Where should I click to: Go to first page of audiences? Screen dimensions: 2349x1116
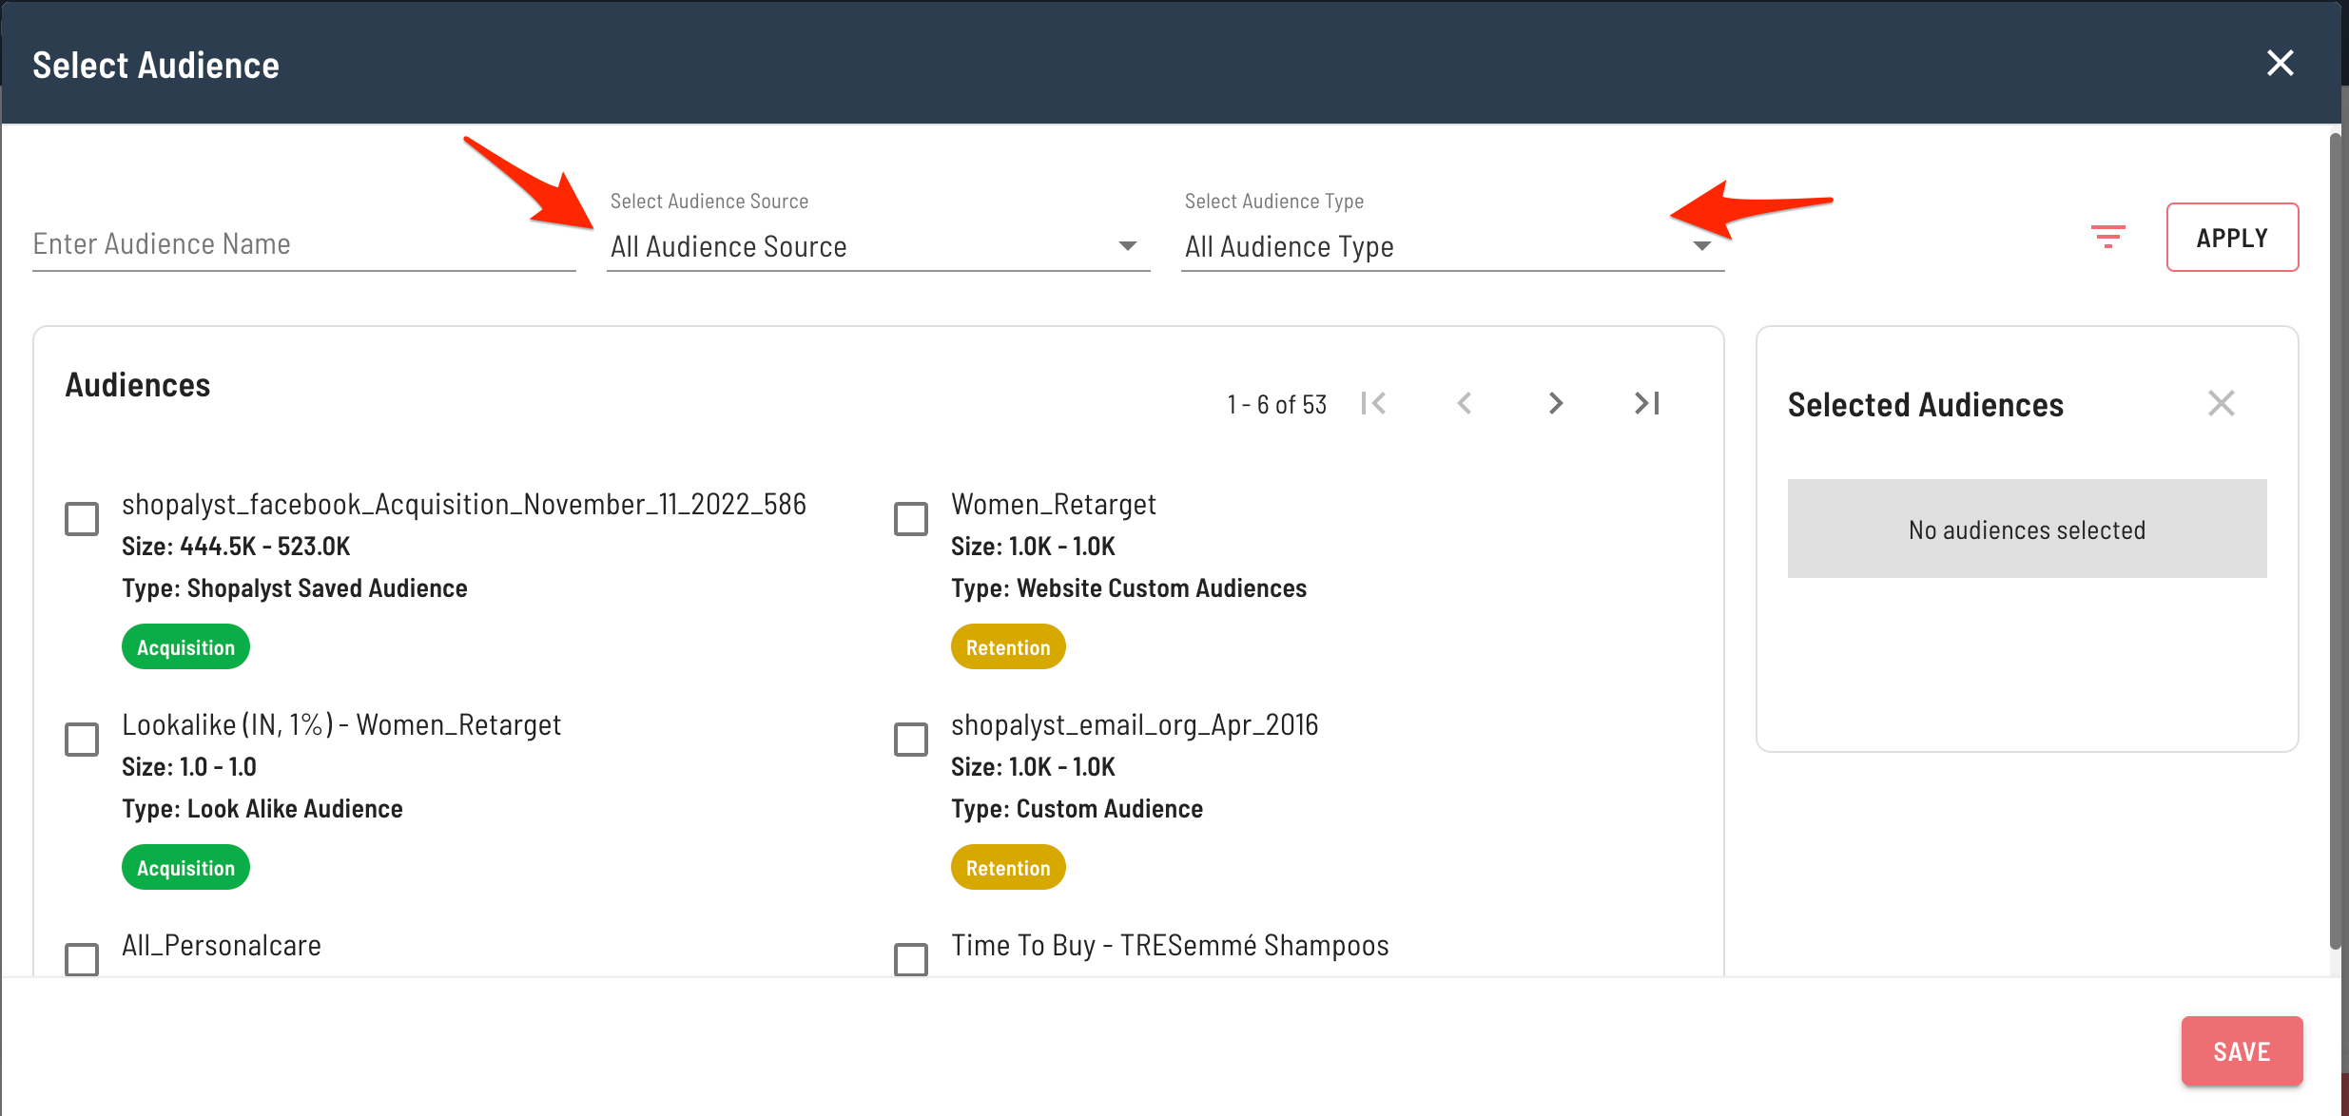click(x=1373, y=403)
